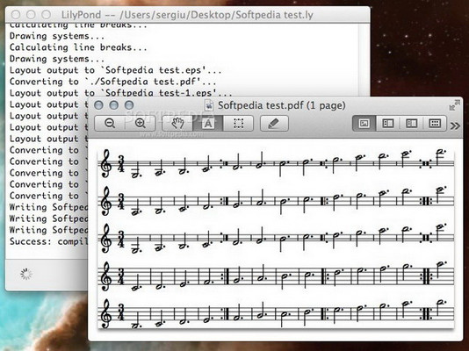Screen dimensions: 469x351
Task: Activate the Text selection tool
Action: pyautogui.click(x=208, y=123)
